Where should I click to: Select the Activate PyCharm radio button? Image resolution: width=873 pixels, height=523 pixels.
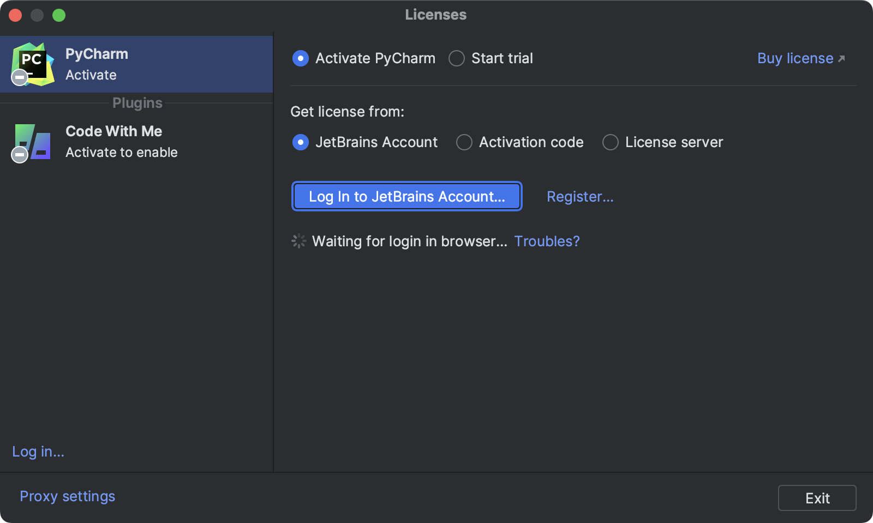(301, 58)
